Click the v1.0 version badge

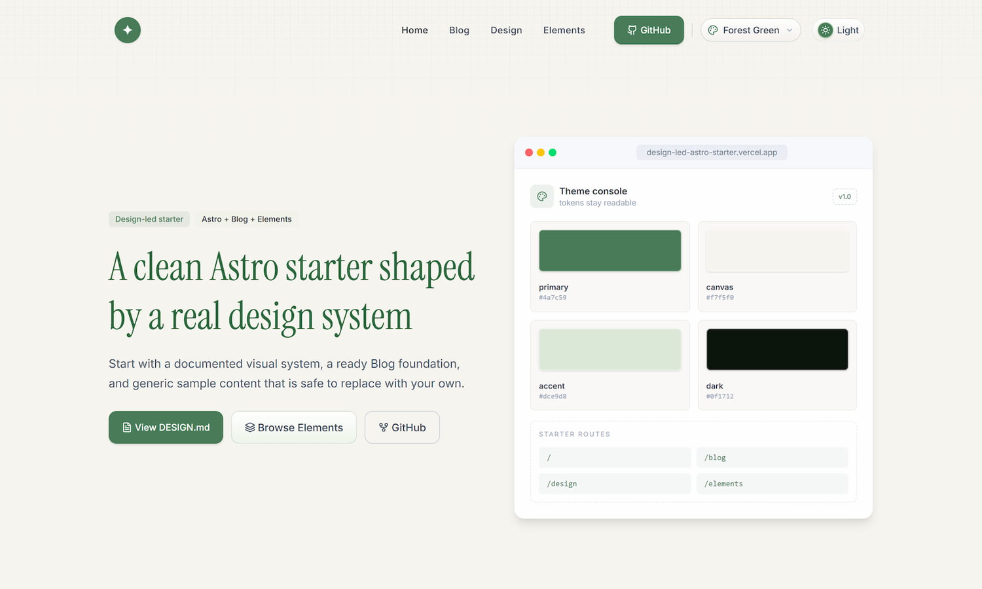tap(845, 196)
